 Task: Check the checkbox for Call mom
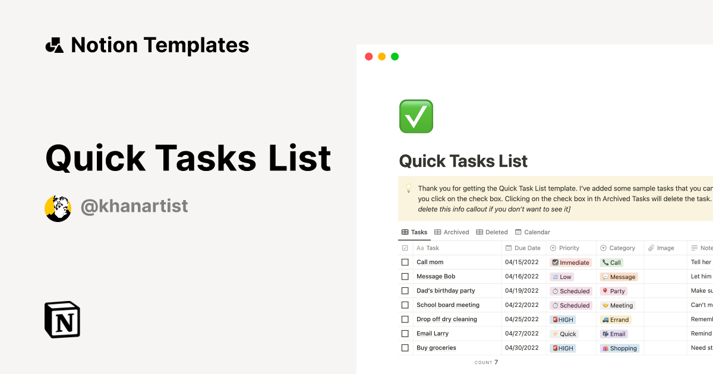click(405, 262)
